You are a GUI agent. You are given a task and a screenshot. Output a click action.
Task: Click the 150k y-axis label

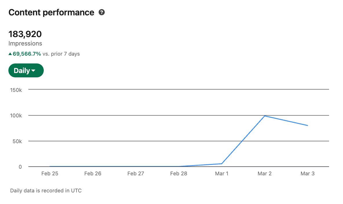click(x=16, y=90)
